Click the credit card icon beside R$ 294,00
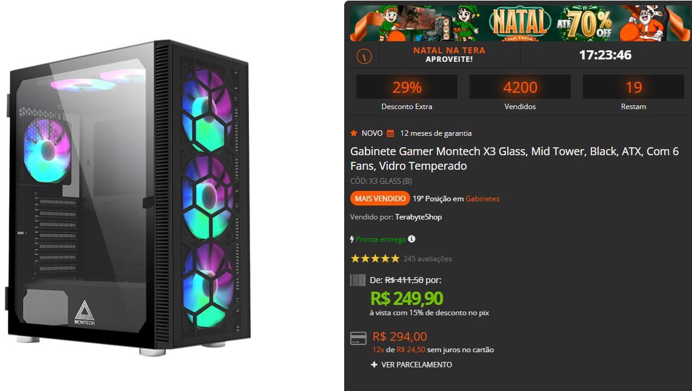Screen dimensions: 692x391 [359, 338]
